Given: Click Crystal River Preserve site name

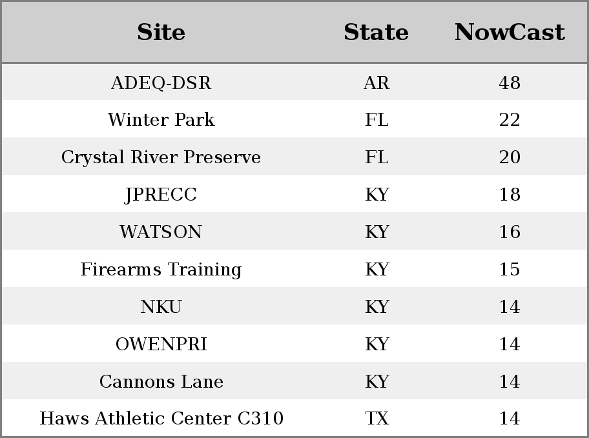Looking at the screenshot, I should tap(161, 157).
